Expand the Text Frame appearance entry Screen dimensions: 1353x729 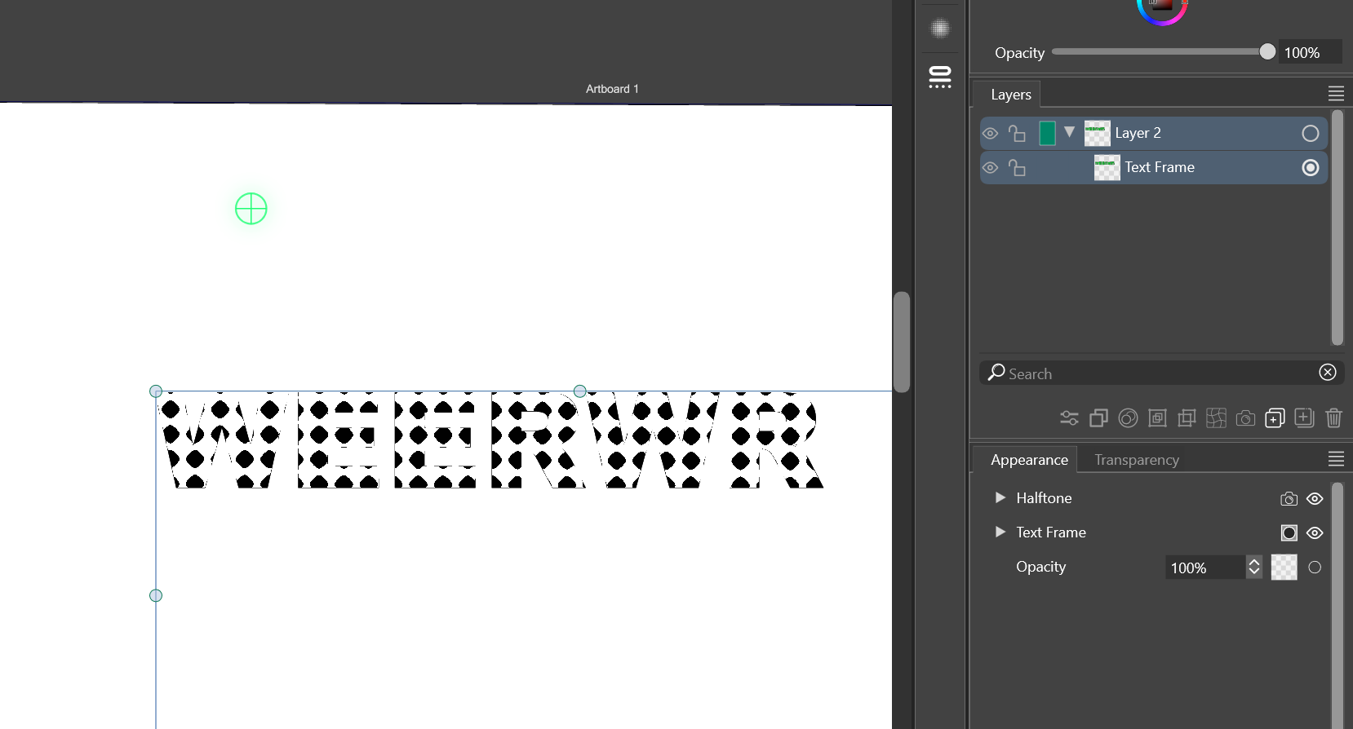point(1000,532)
